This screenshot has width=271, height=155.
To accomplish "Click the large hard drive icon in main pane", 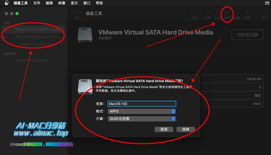I will [85, 35].
